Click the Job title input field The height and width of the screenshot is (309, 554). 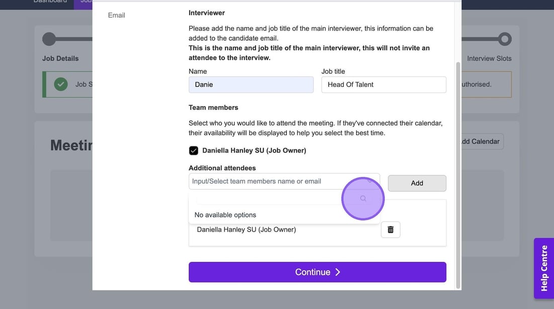[383, 84]
